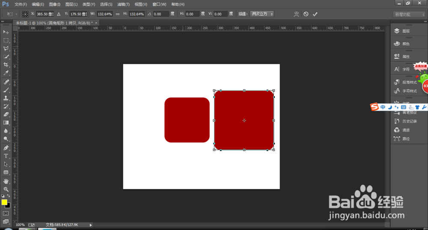Select the Eraser tool

(6, 115)
